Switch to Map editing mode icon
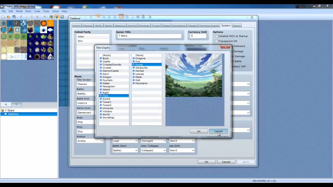The width and height of the screenshot is (333, 187). coord(51,17)
